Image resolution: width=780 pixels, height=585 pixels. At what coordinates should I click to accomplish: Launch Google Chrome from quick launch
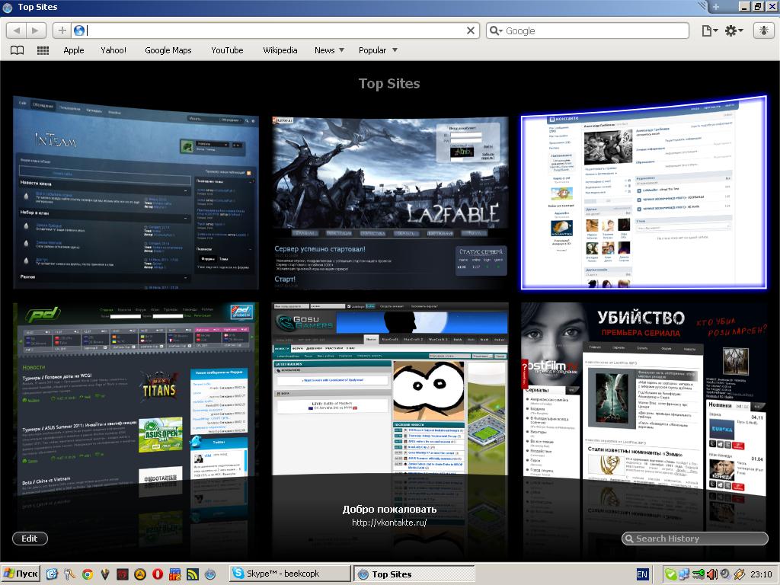[x=88, y=574]
